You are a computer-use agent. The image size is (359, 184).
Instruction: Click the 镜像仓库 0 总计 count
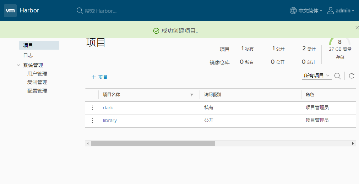[x=309, y=62]
